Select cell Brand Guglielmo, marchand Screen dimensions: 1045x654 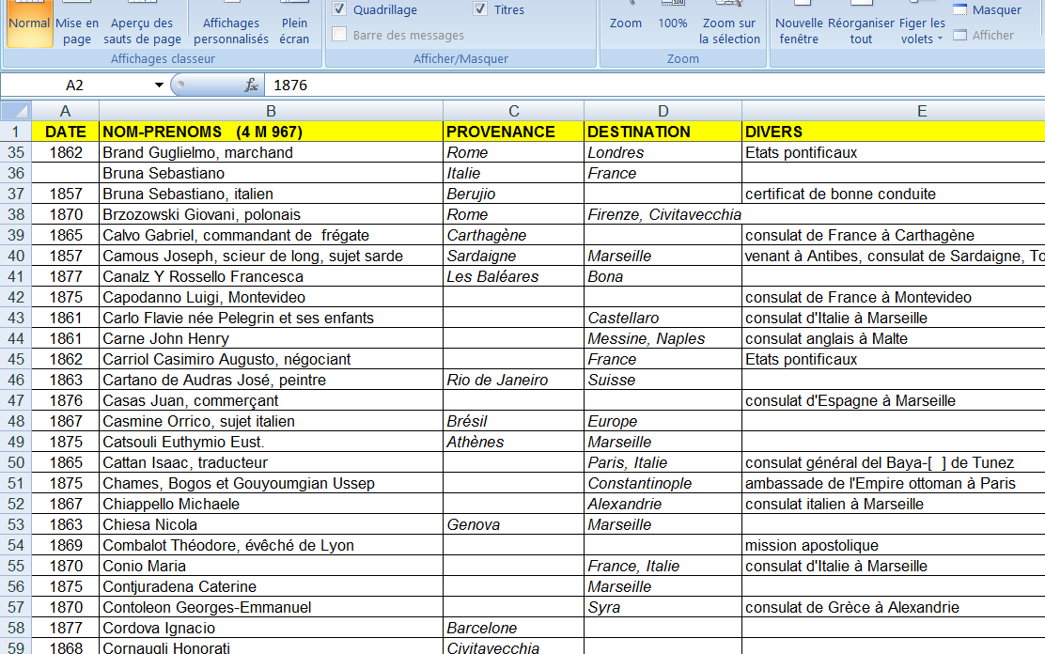point(271,152)
